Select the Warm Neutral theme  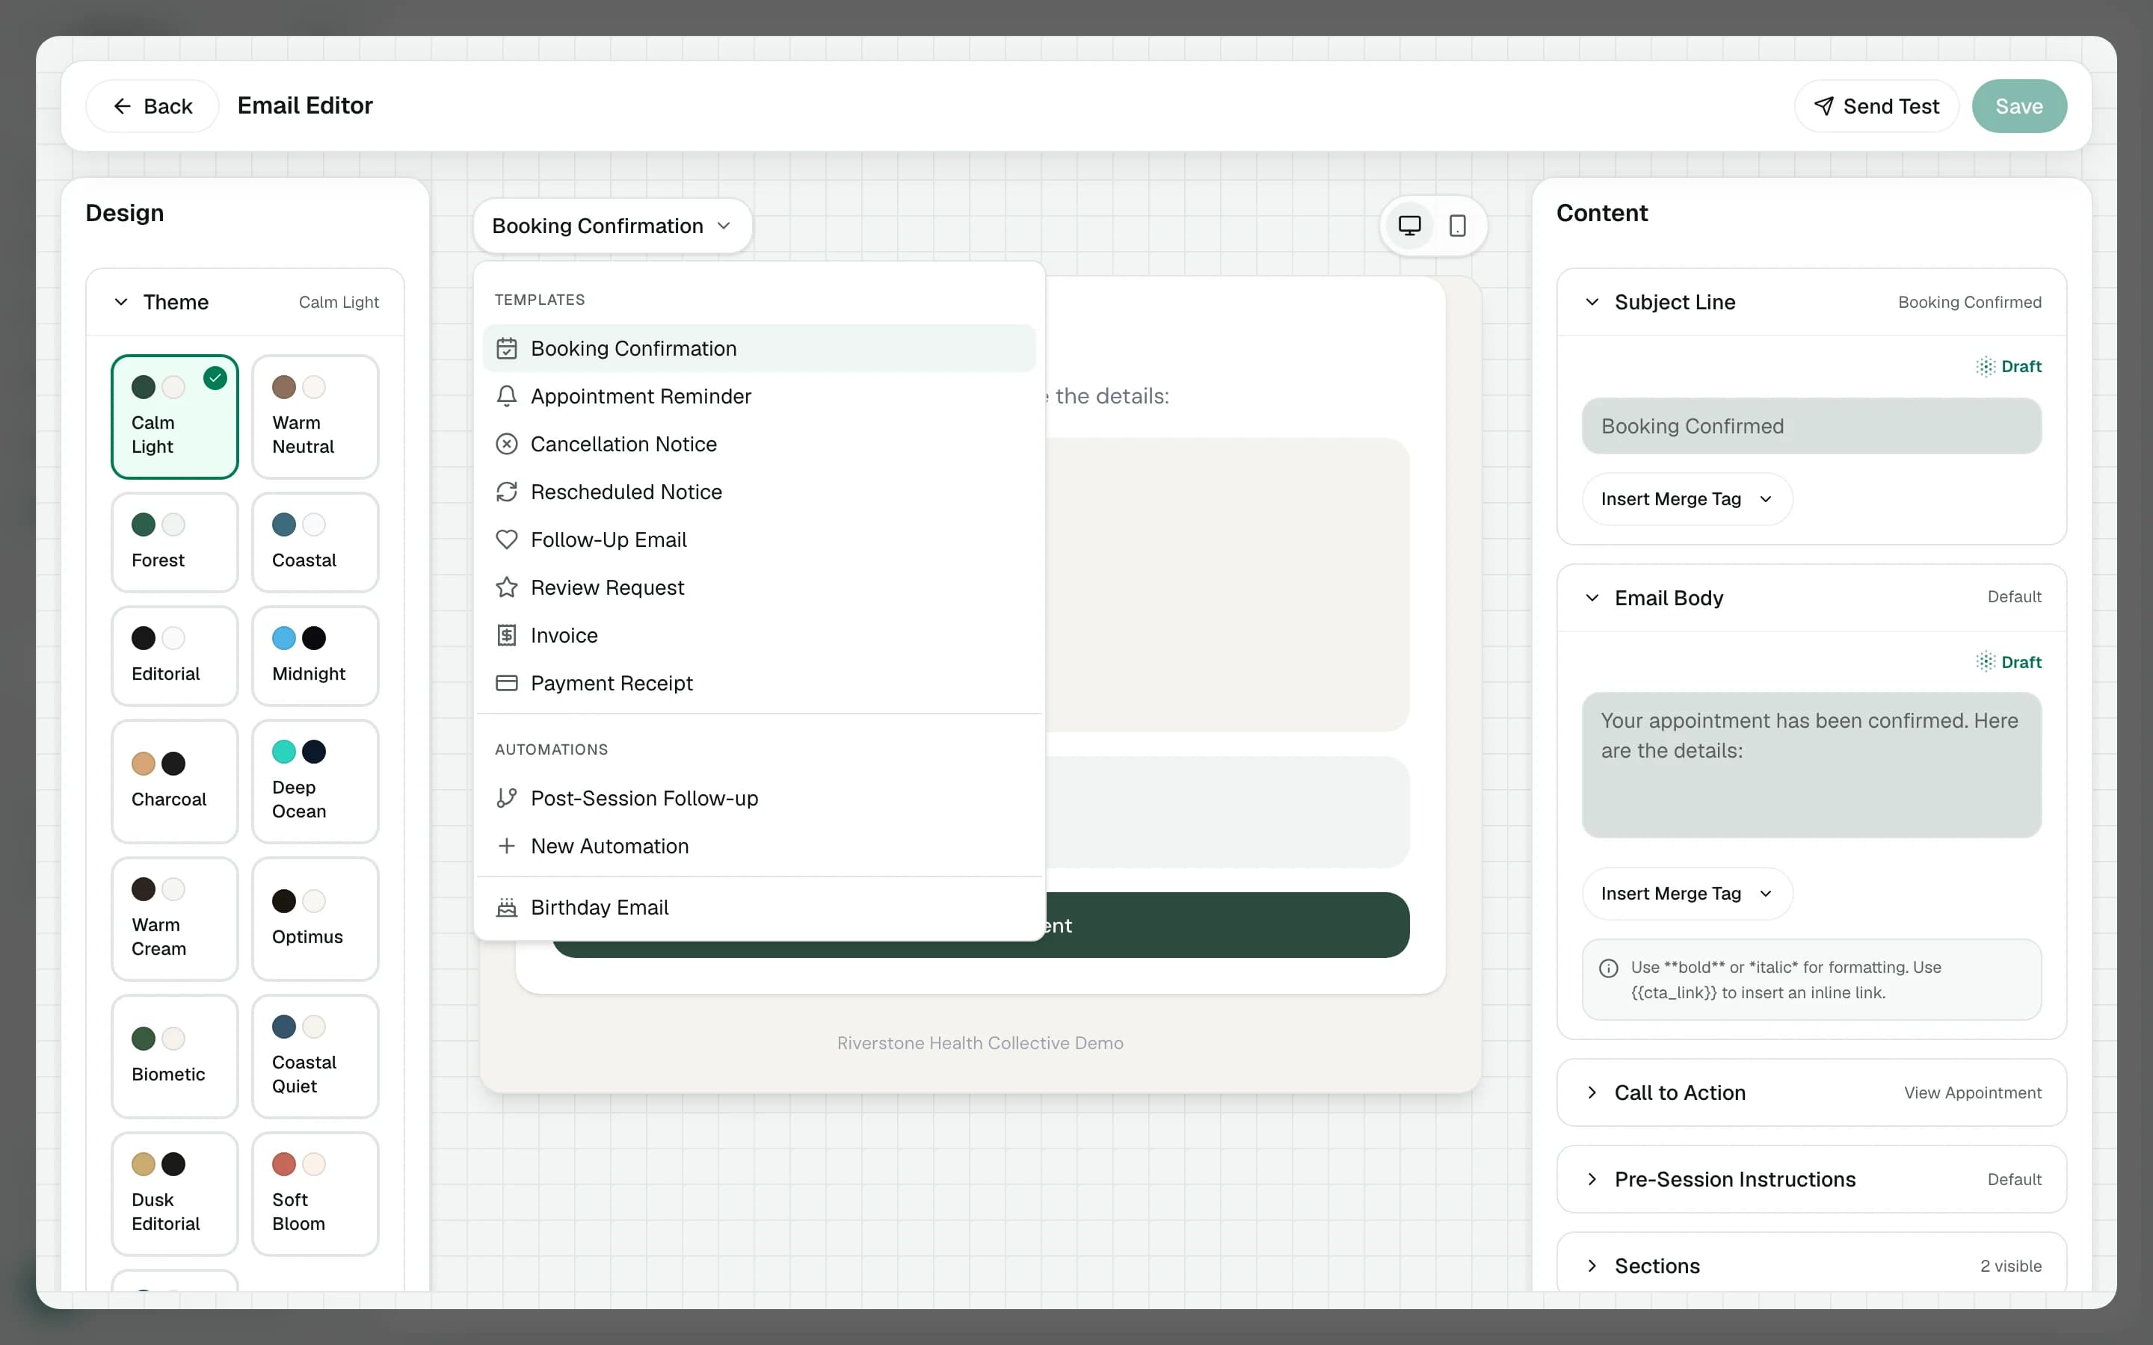[x=315, y=417]
